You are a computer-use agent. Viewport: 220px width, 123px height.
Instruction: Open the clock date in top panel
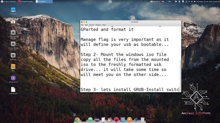[x=208, y=1]
